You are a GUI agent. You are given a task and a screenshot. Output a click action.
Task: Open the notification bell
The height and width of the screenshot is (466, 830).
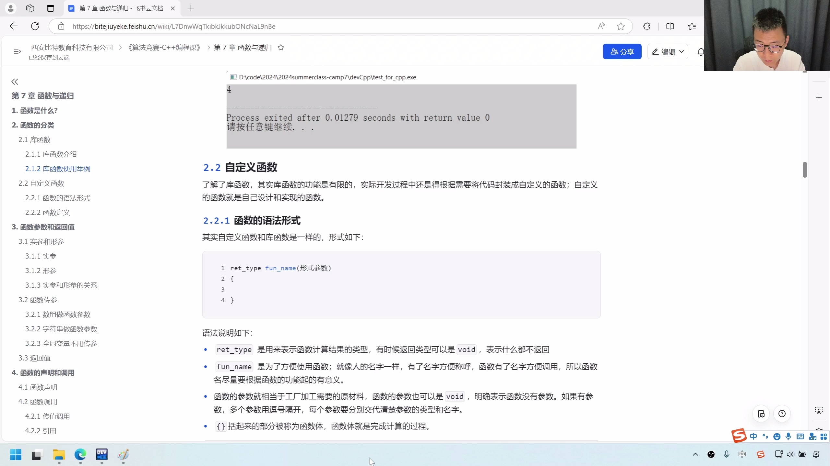pyautogui.click(x=701, y=52)
